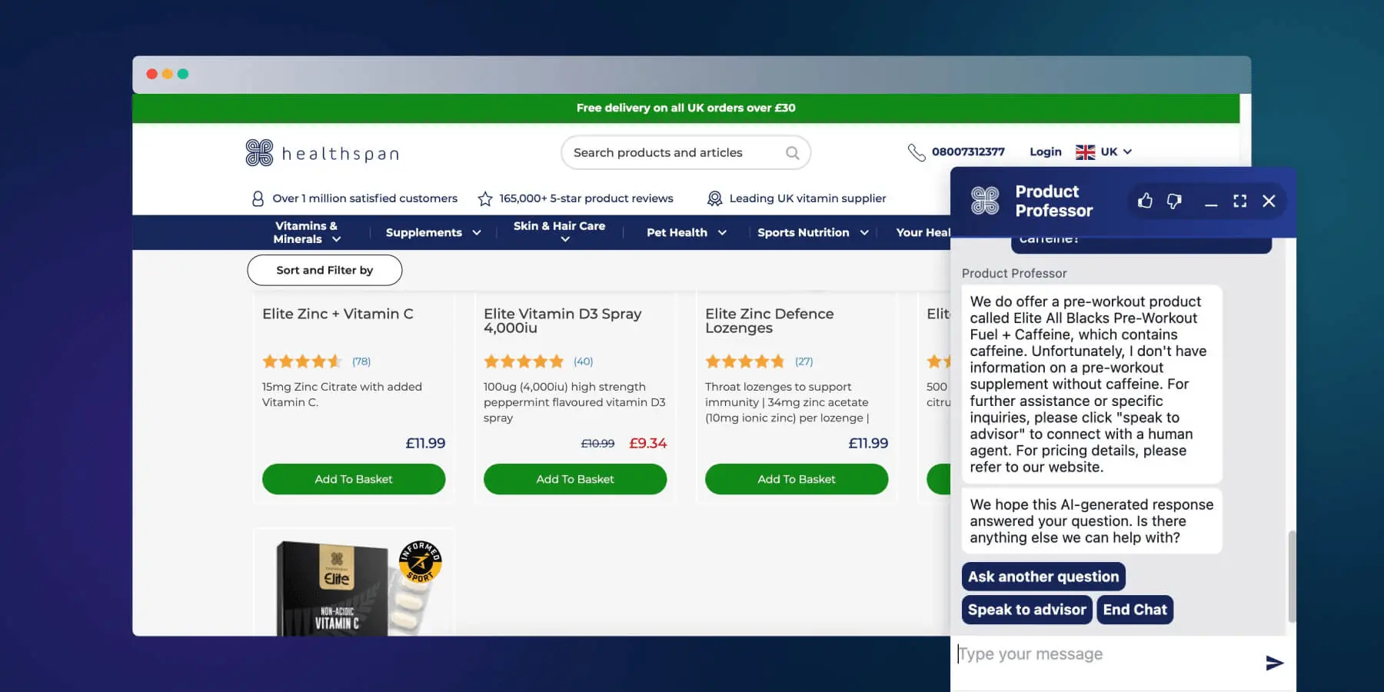
Task: Give thumbs down in Product Professor chat
Action: tap(1174, 201)
